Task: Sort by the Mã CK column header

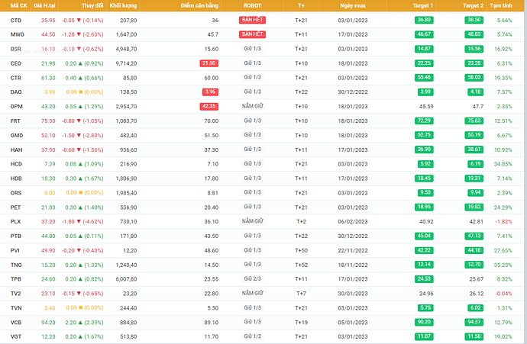Action: 16,5
